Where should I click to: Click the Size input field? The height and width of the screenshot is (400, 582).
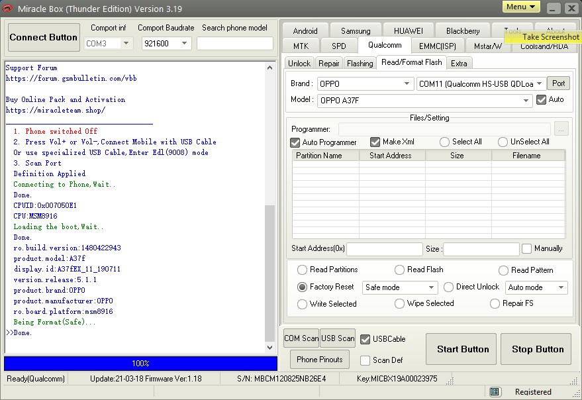pos(481,249)
